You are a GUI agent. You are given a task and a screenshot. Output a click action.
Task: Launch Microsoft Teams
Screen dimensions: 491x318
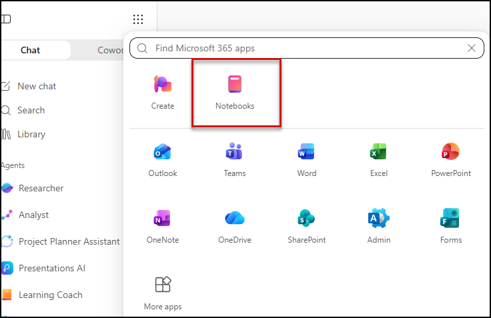coord(235,160)
